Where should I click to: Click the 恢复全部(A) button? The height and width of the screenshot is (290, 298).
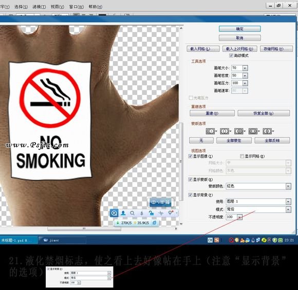pos(264,113)
